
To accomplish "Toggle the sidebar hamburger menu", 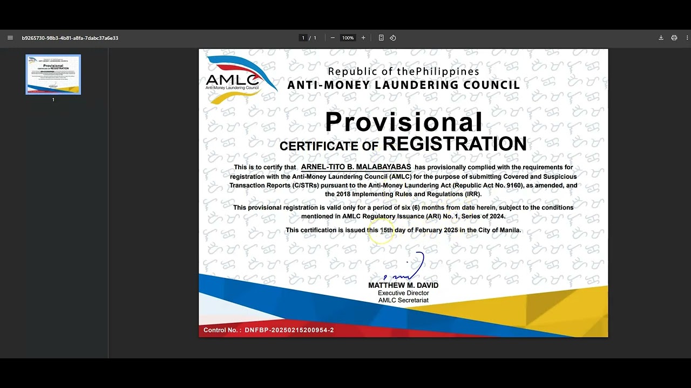I will coord(10,38).
